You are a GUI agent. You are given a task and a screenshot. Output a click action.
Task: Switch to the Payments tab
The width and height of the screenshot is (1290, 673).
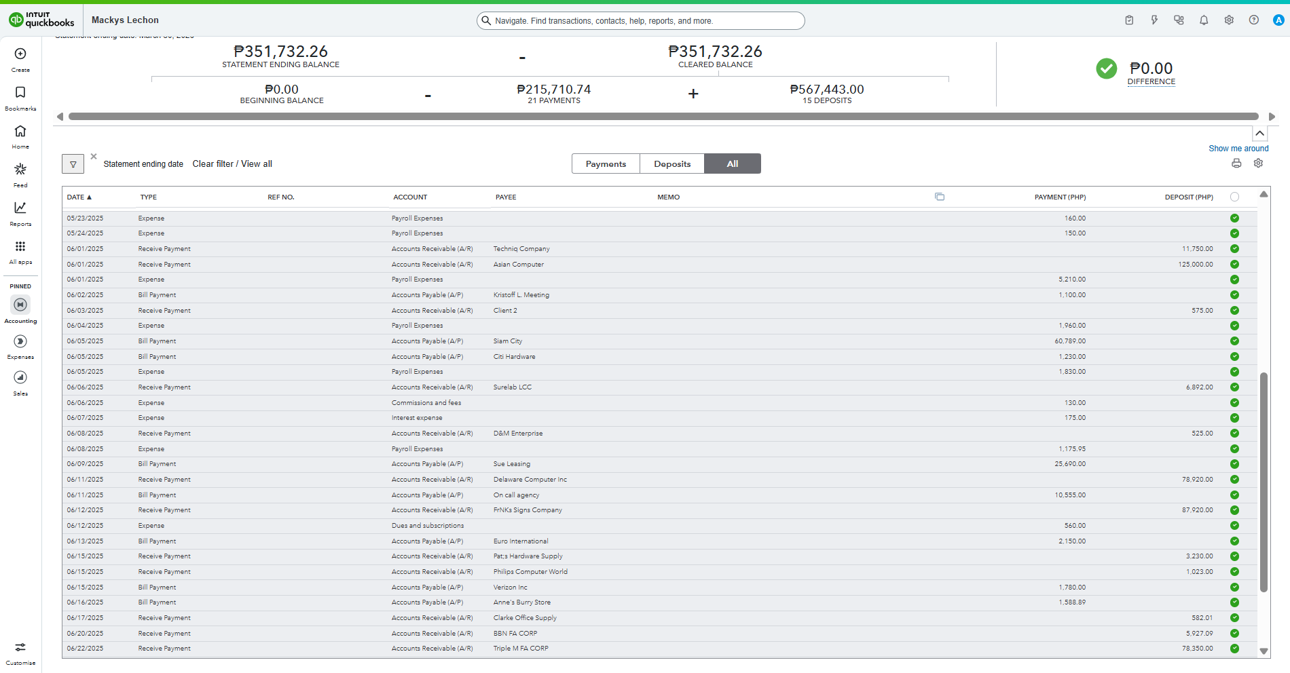[x=606, y=164]
